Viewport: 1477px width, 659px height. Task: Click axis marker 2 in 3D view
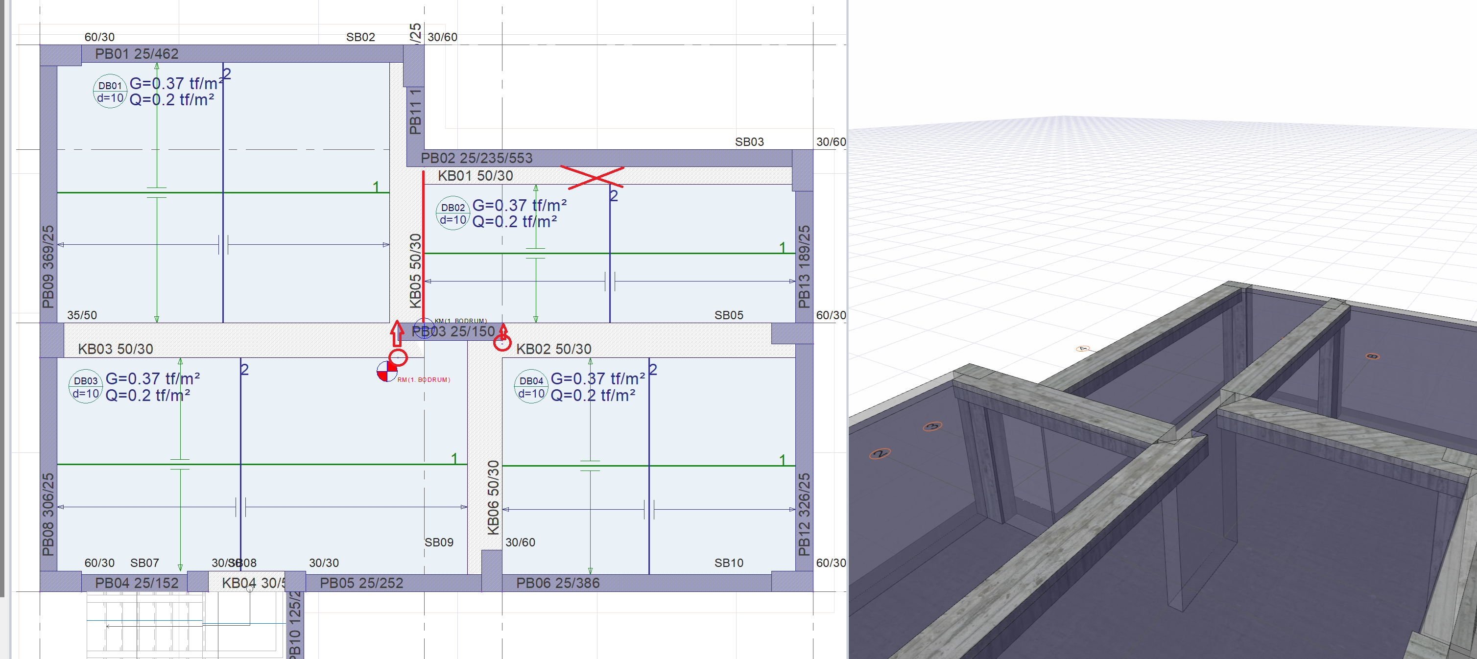tap(880, 454)
